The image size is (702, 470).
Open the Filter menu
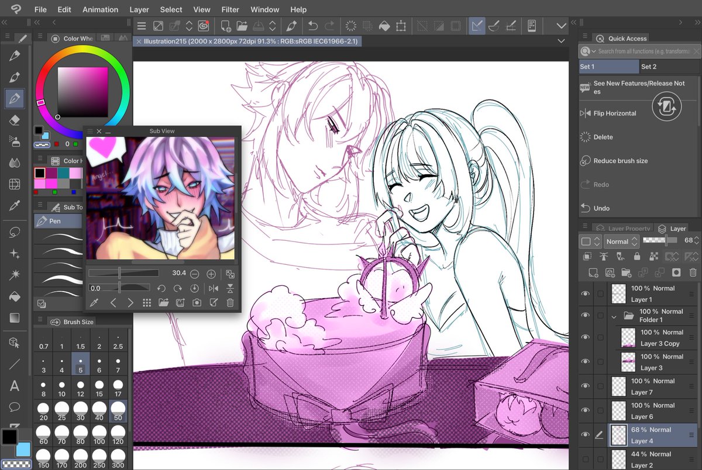click(230, 9)
